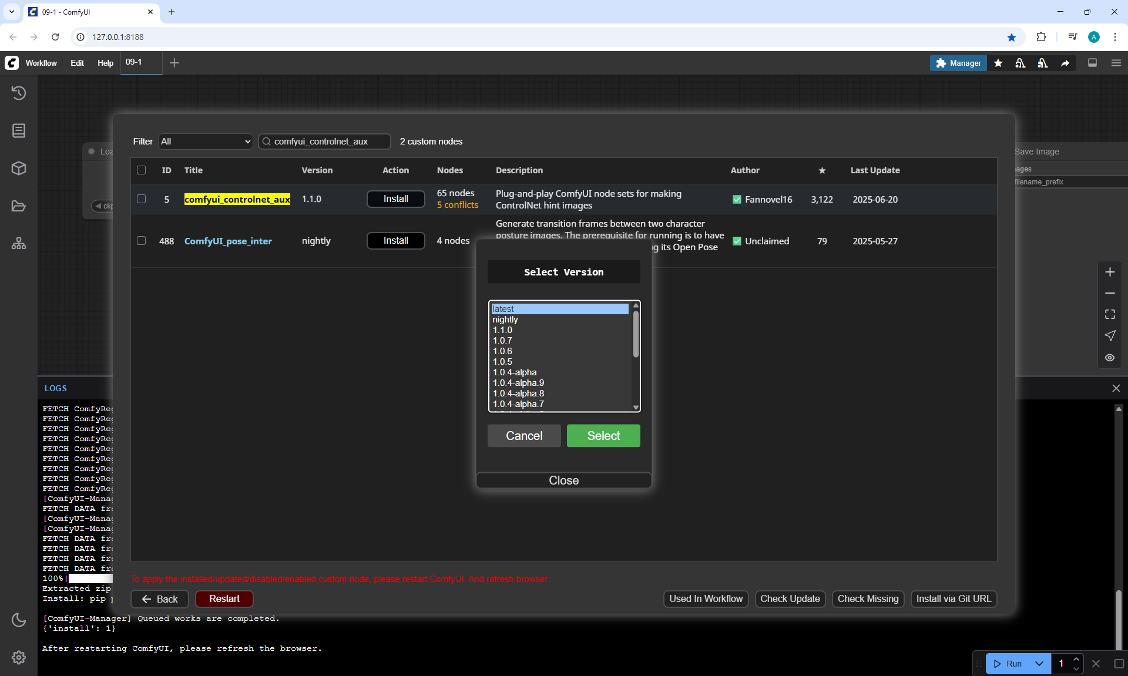Open the Edit menu
The width and height of the screenshot is (1128, 676).
click(x=77, y=63)
